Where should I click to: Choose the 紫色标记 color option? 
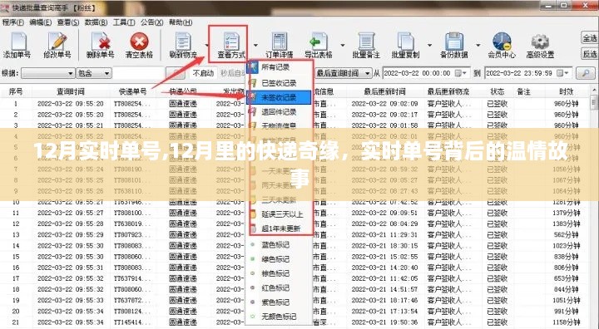pyautogui.click(x=280, y=302)
